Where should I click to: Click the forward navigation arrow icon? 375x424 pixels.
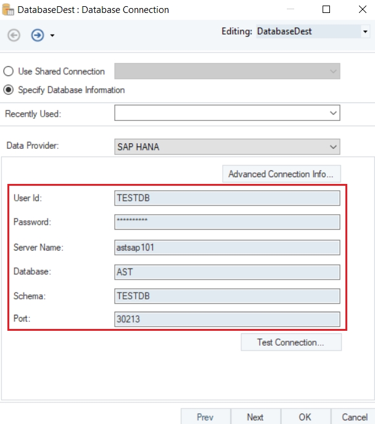(38, 35)
